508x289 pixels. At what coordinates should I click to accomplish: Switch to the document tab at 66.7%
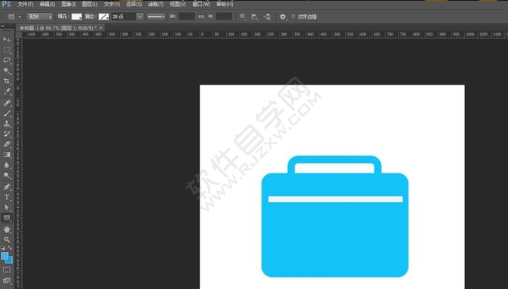[58, 28]
